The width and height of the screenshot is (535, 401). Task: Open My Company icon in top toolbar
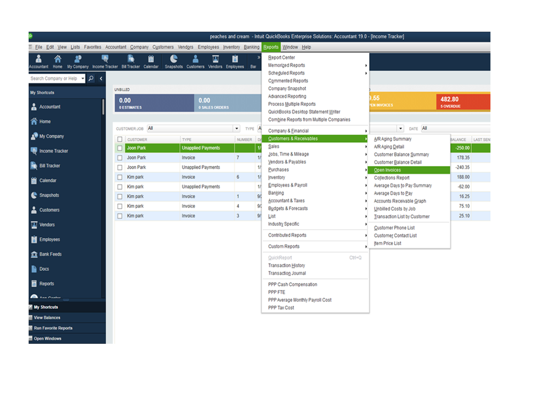[x=78, y=62]
